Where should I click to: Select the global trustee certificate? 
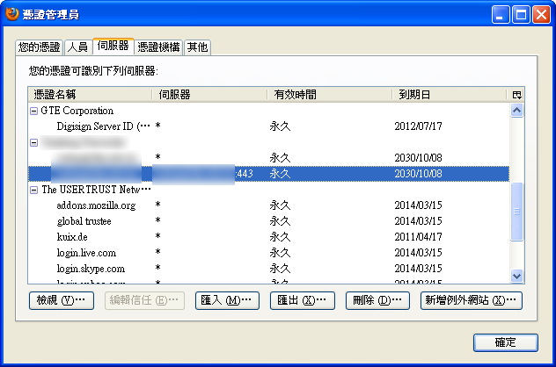coord(268,221)
